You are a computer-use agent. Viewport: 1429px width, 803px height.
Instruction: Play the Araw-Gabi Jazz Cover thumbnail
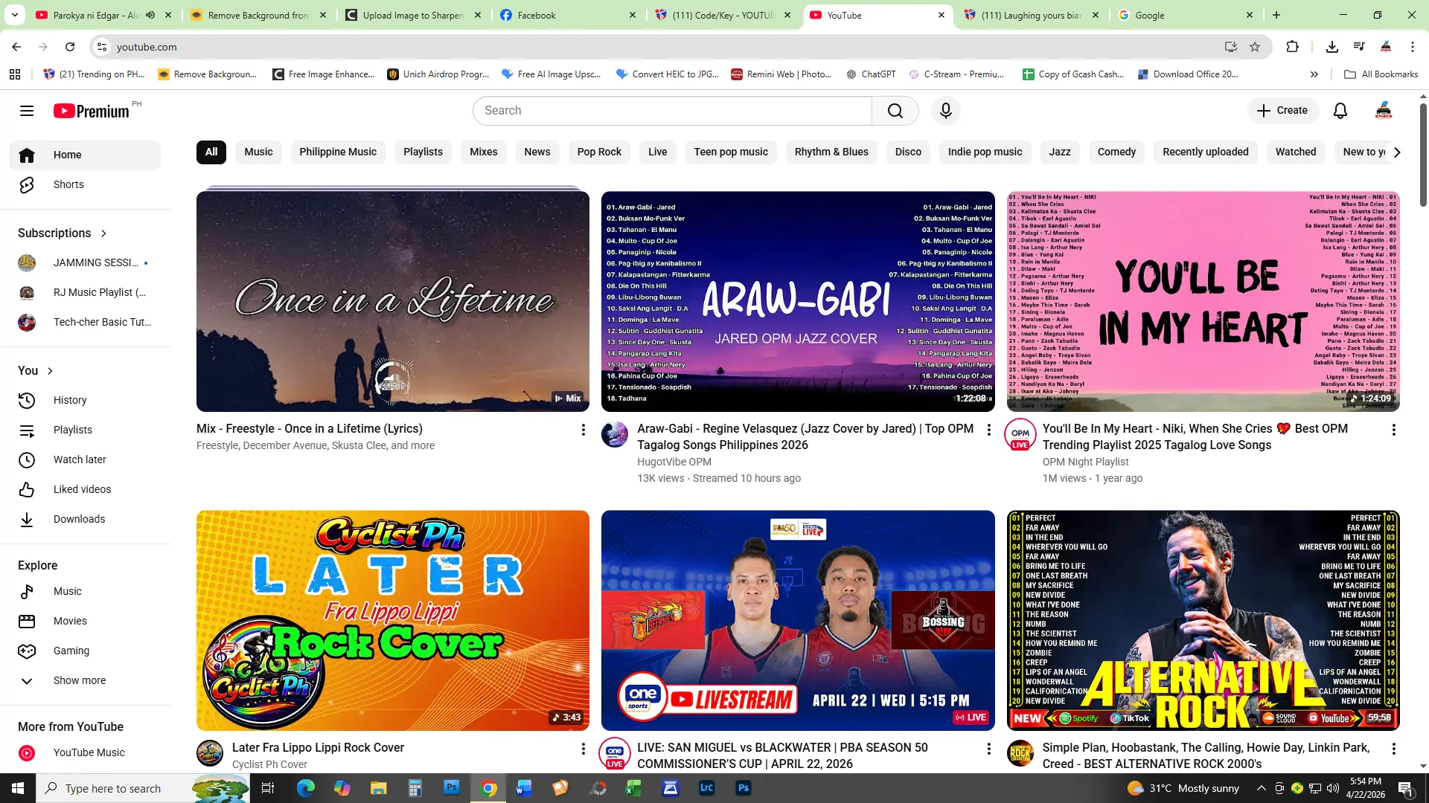pos(798,302)
